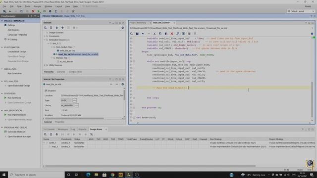Click Windows Start button
Screen dimensions: 317x178
[4, 175]
